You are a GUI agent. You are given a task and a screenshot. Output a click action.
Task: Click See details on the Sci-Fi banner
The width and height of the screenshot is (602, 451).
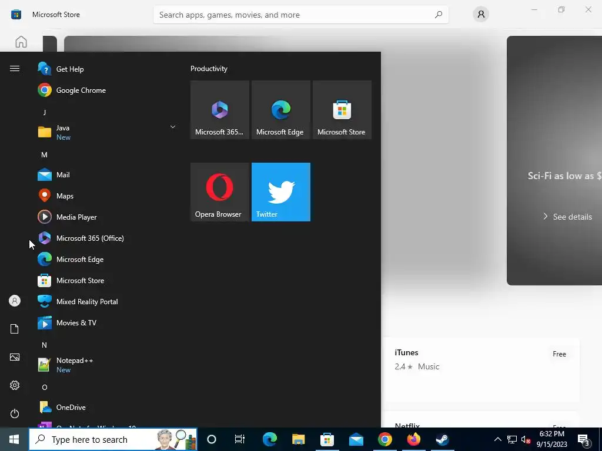(568, 217)
